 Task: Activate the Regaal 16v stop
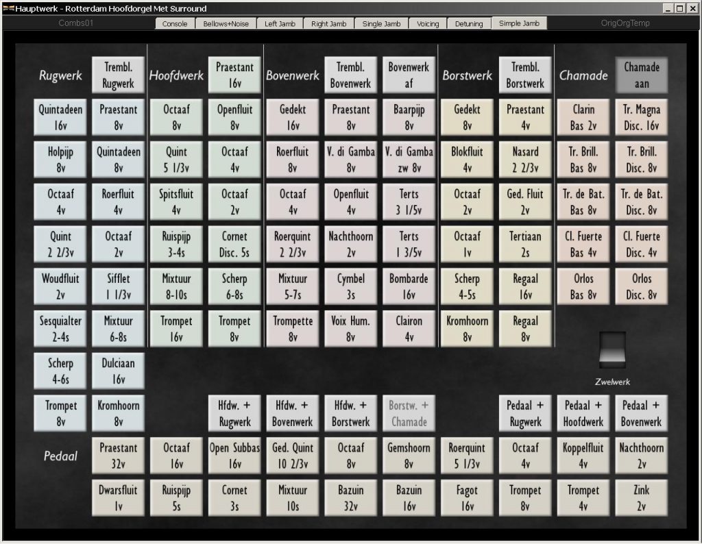tap(525, 286)
